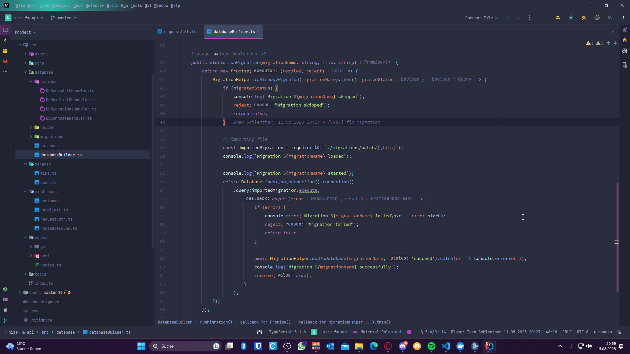Click the Search Everywhere magnifier icon
630x354 pixels.
[x=610, y=18]
